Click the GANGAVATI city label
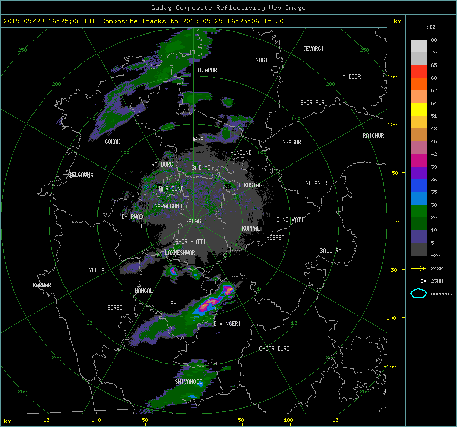Viewport: 457px width, 427px height. coord(290,219)
